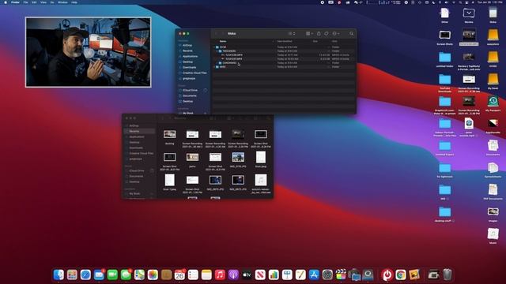Open the Apple menu
Viewport: 506px width, 284px height.
pyautogui.click(x=6, y=2)
